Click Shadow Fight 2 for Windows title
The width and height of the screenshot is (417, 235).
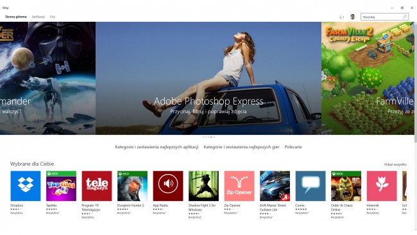coord(202,207)
